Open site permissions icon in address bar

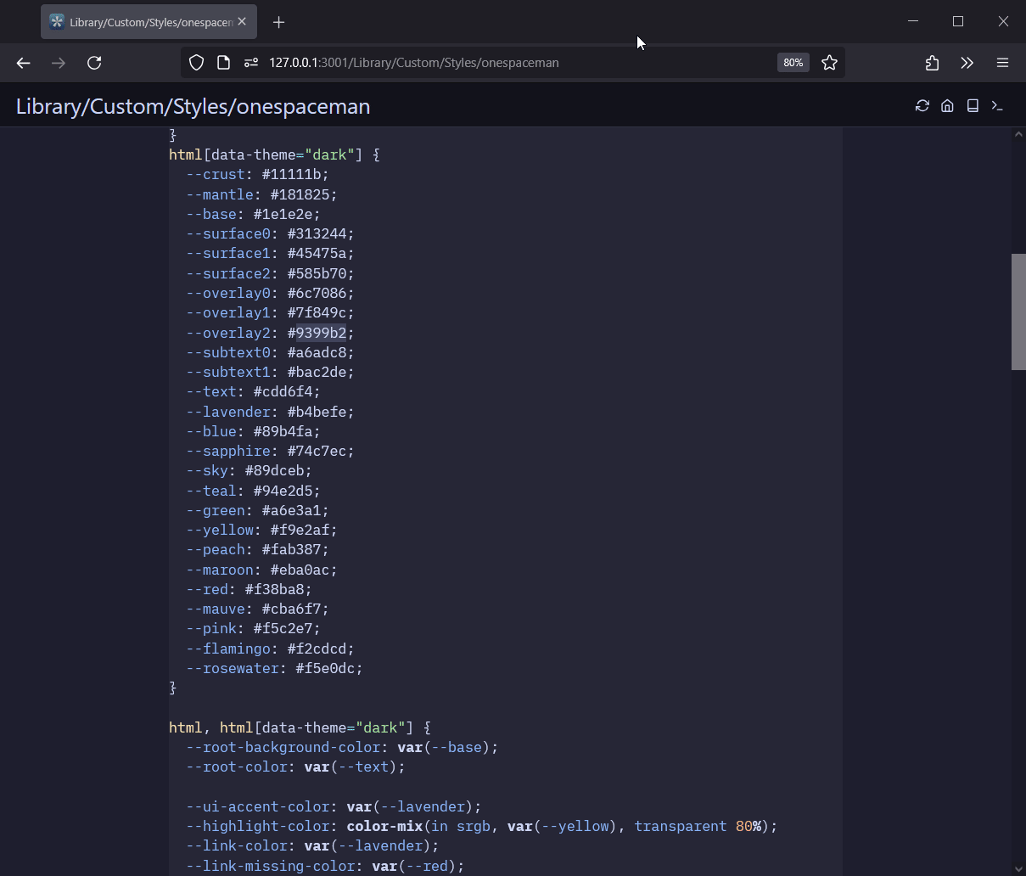pyautogui.click(x=250, y=63)
